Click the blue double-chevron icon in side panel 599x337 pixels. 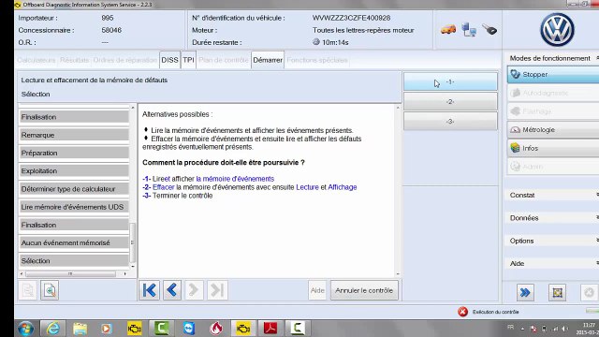(525, 293)
